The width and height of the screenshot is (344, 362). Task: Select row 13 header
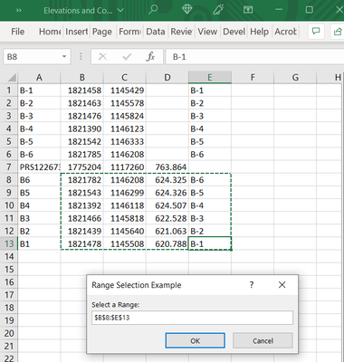[x=9, y=243]
